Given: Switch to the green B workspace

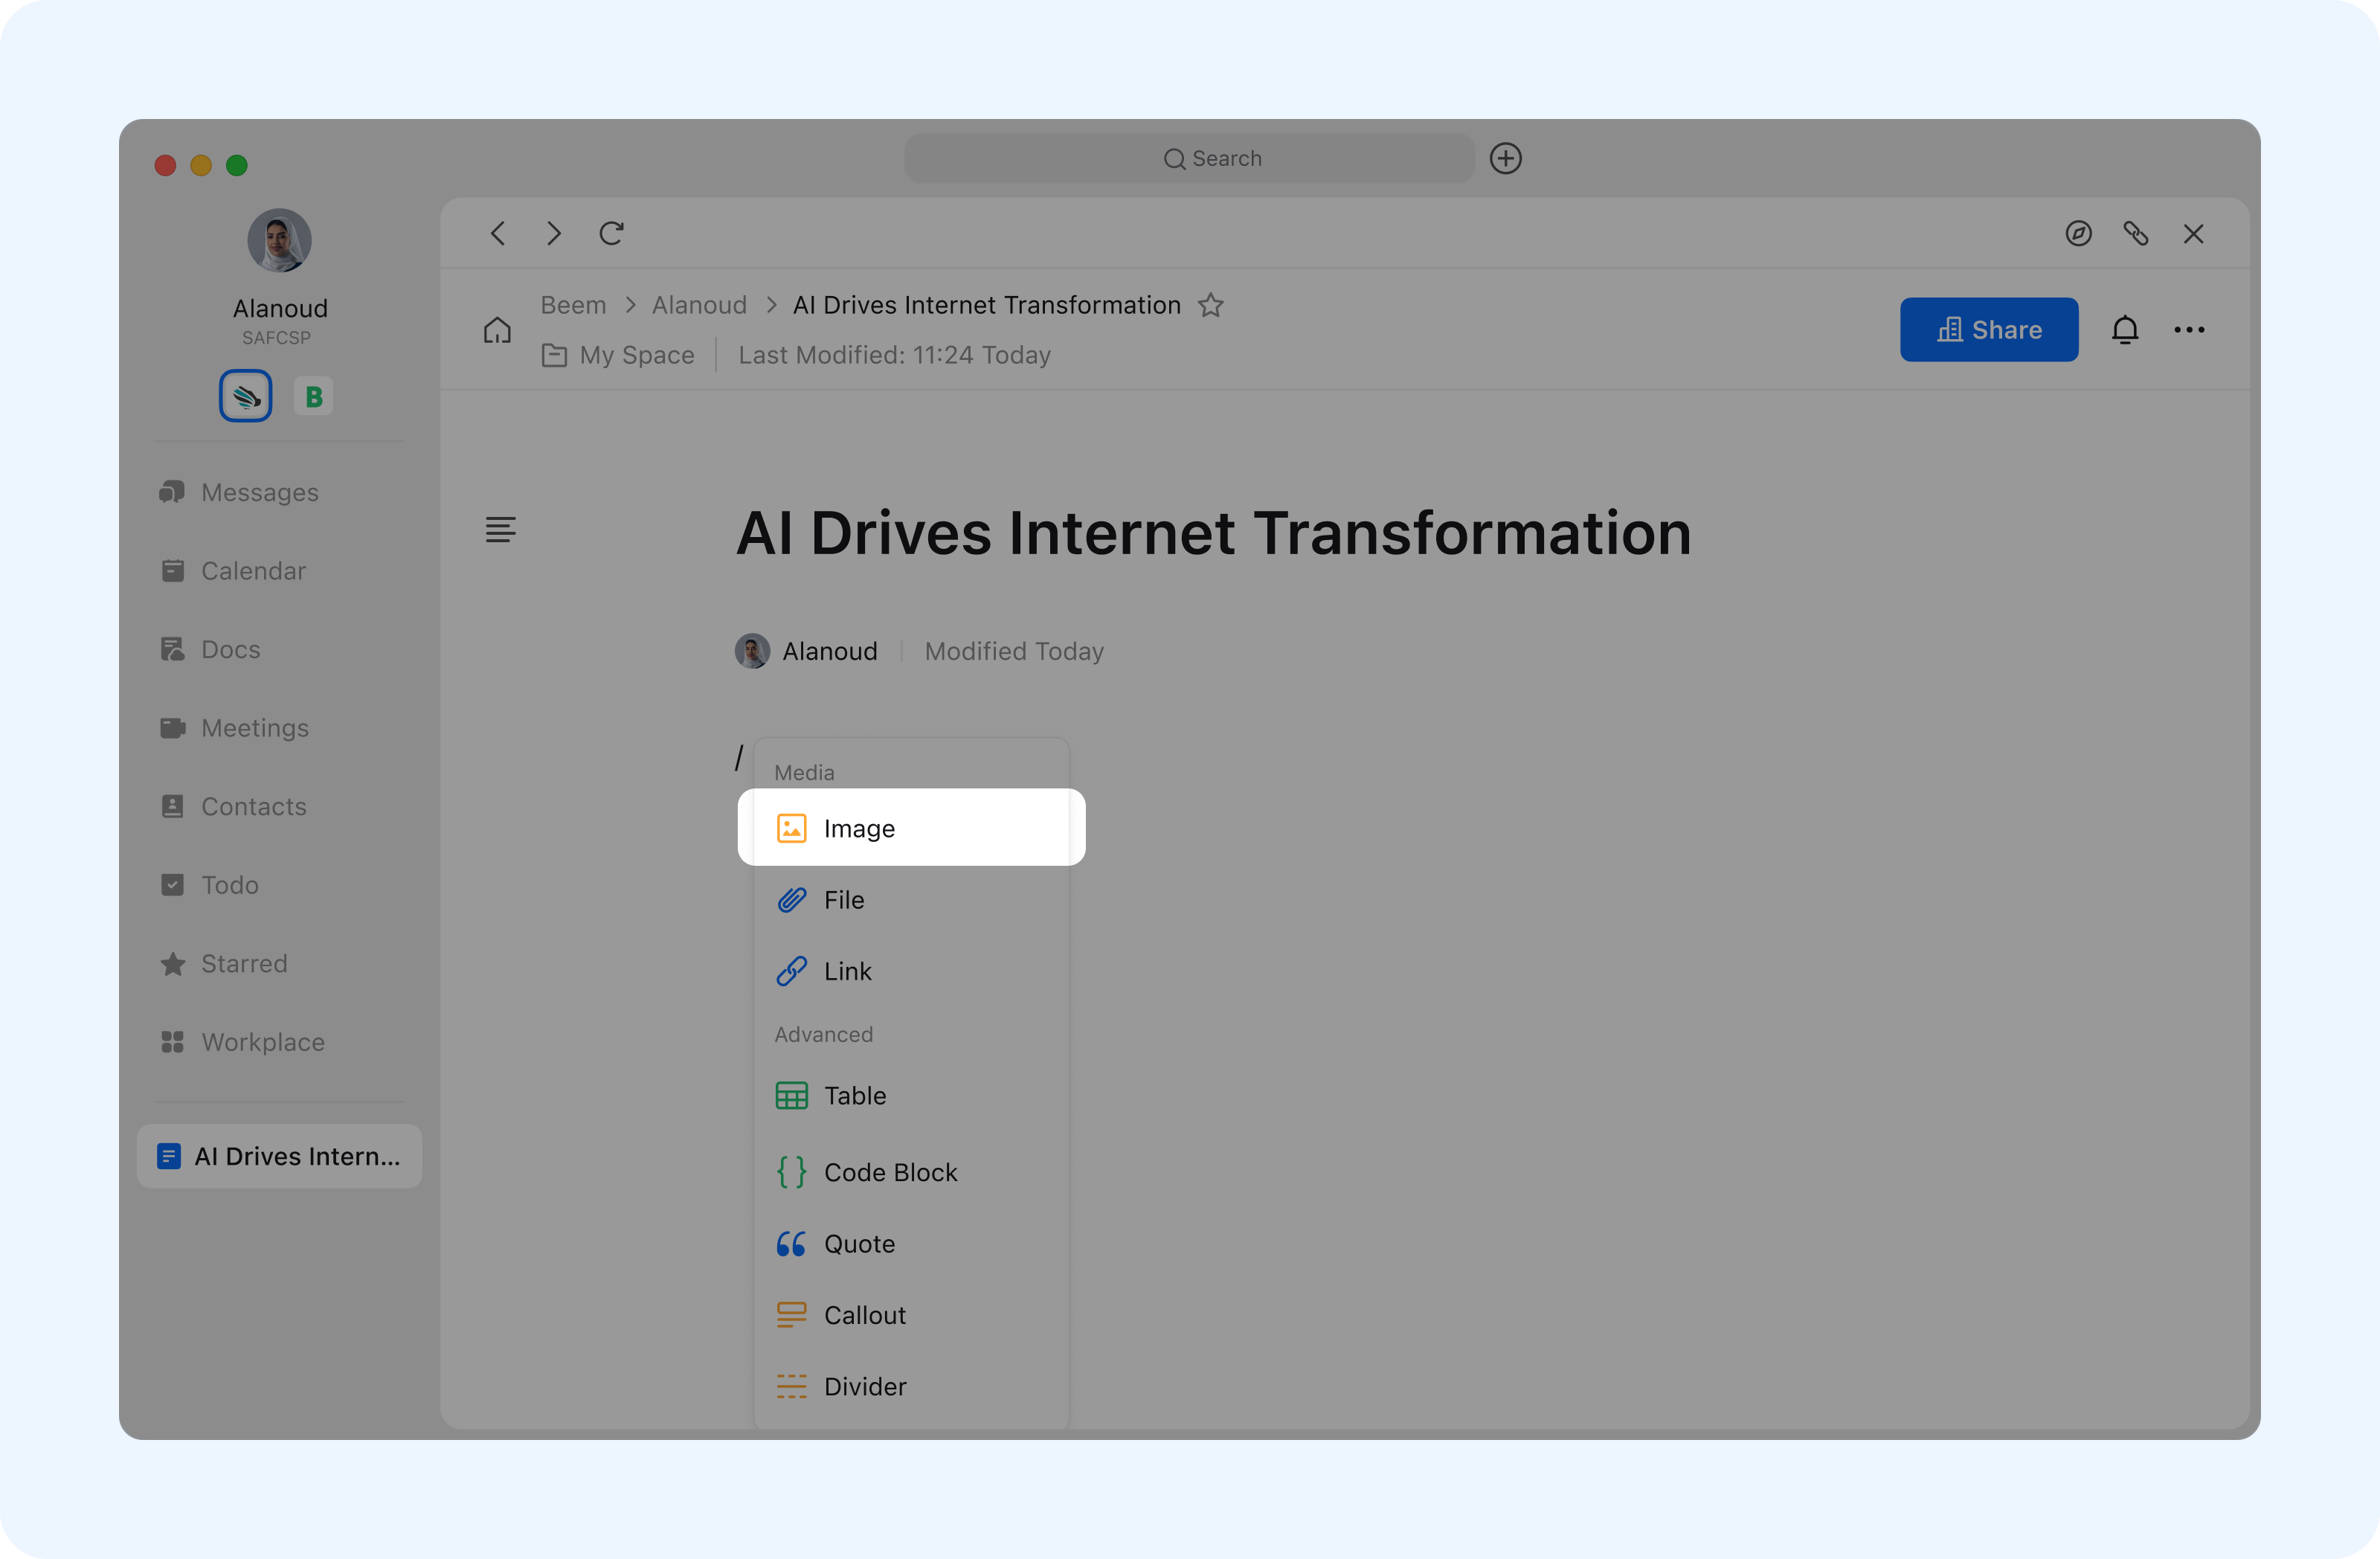Looking at the screenshot, I should coord(314,397).
